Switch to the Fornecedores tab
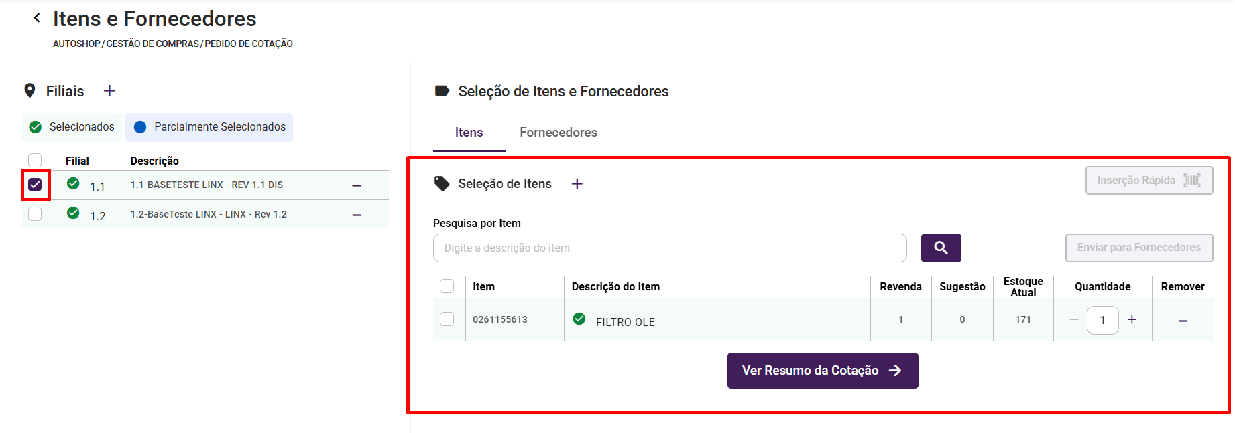The image size is (1235, 433). (x=558, y=133)
